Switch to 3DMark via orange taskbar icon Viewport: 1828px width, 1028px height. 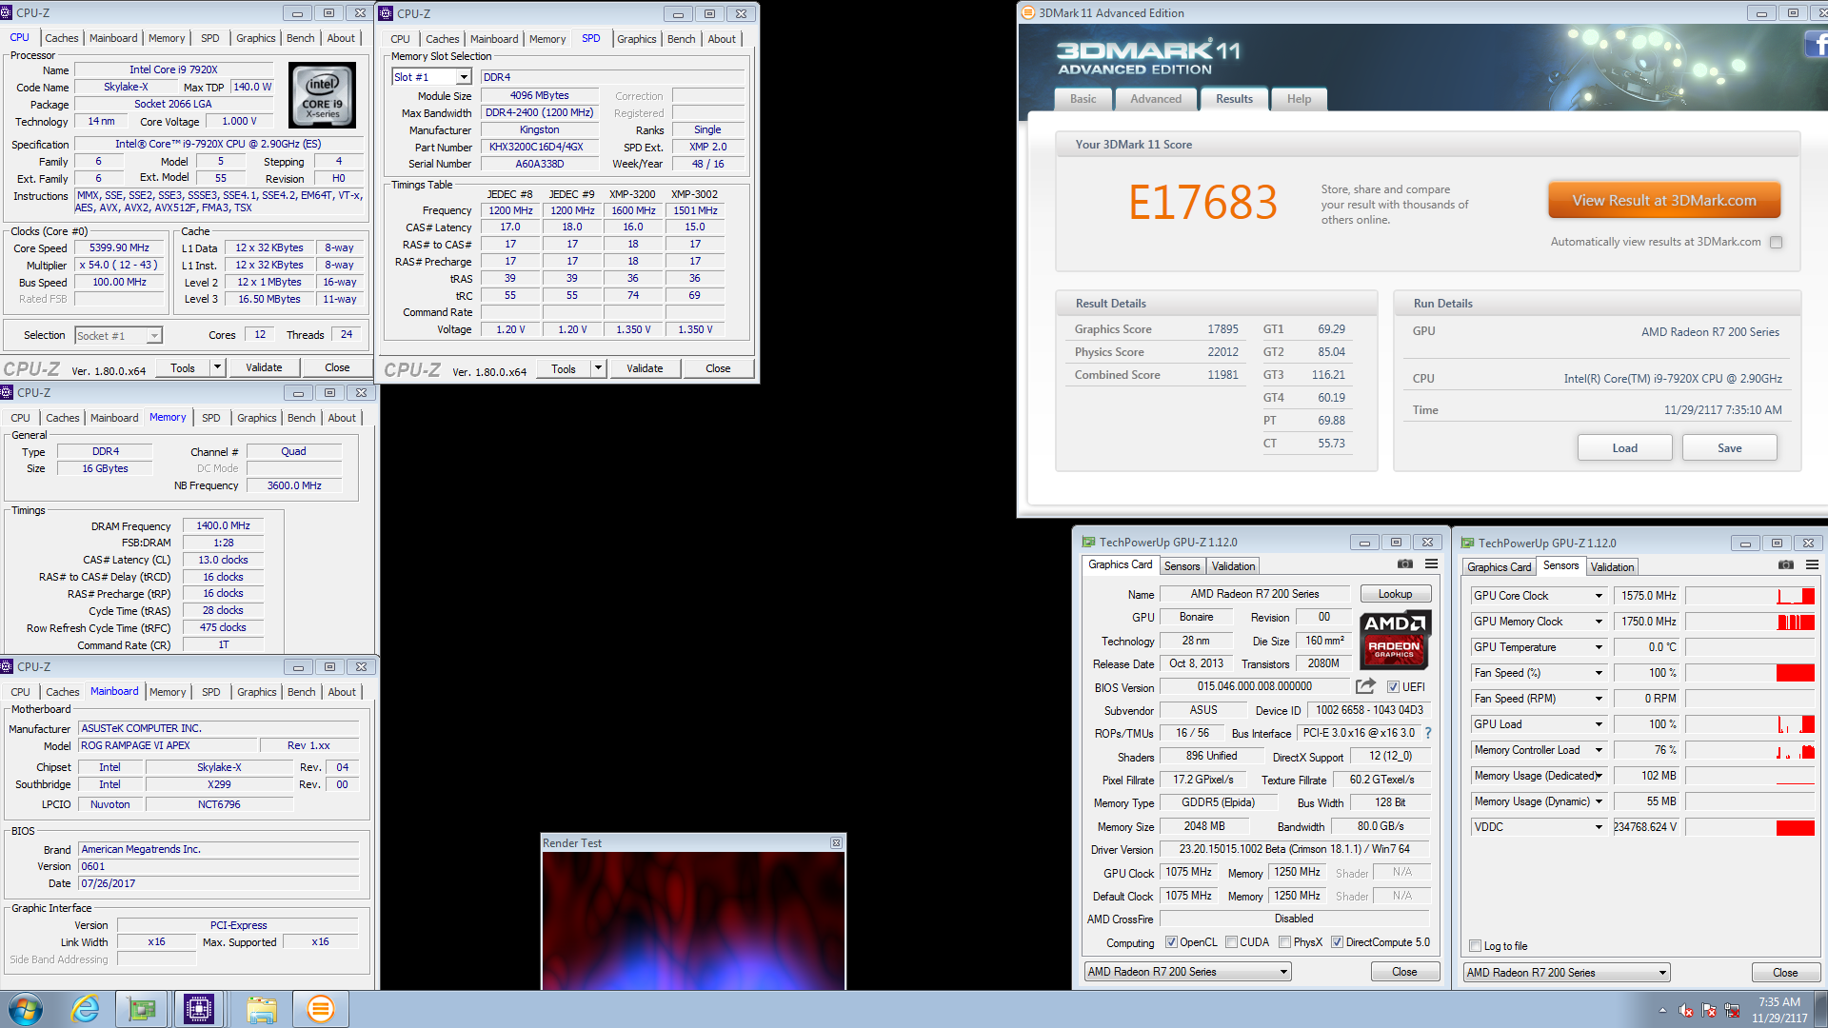click(321, 1009)
